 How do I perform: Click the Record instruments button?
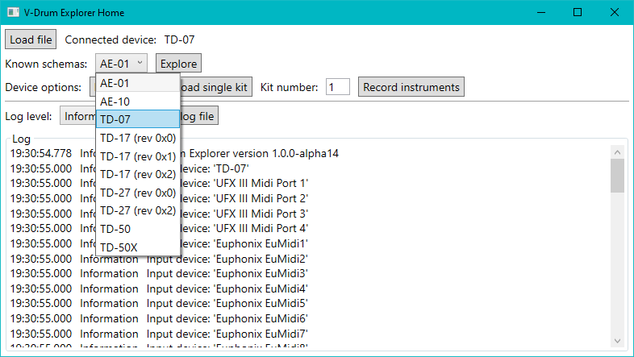click(411, 87)
